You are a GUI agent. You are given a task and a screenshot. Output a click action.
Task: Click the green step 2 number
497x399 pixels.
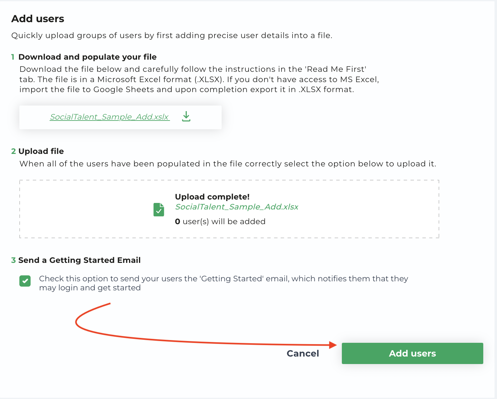[x=13, y=151]
